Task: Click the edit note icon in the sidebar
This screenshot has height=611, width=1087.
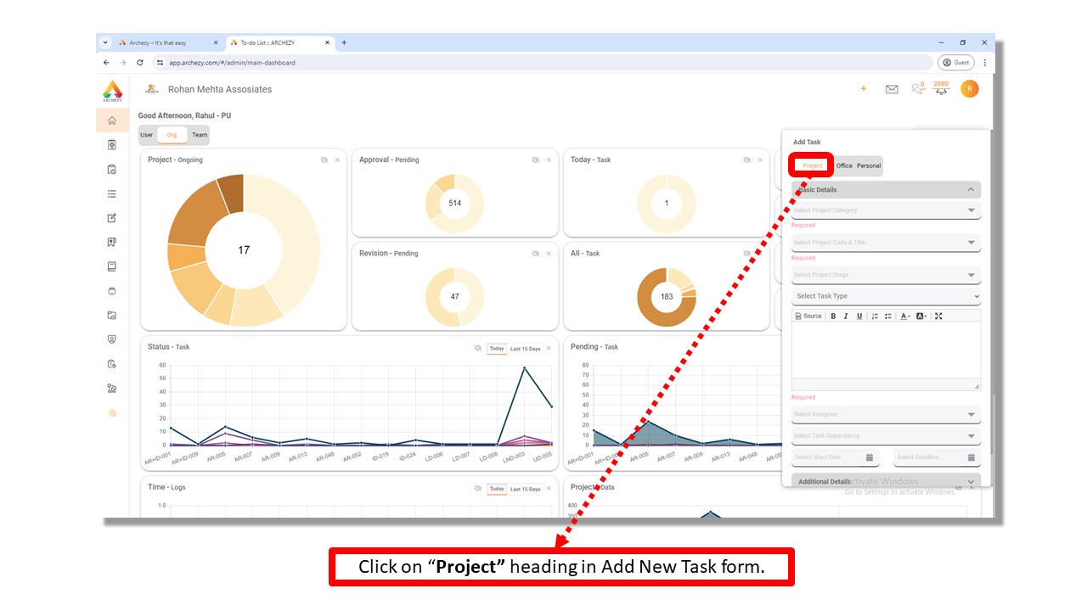Action: (112, 218)
